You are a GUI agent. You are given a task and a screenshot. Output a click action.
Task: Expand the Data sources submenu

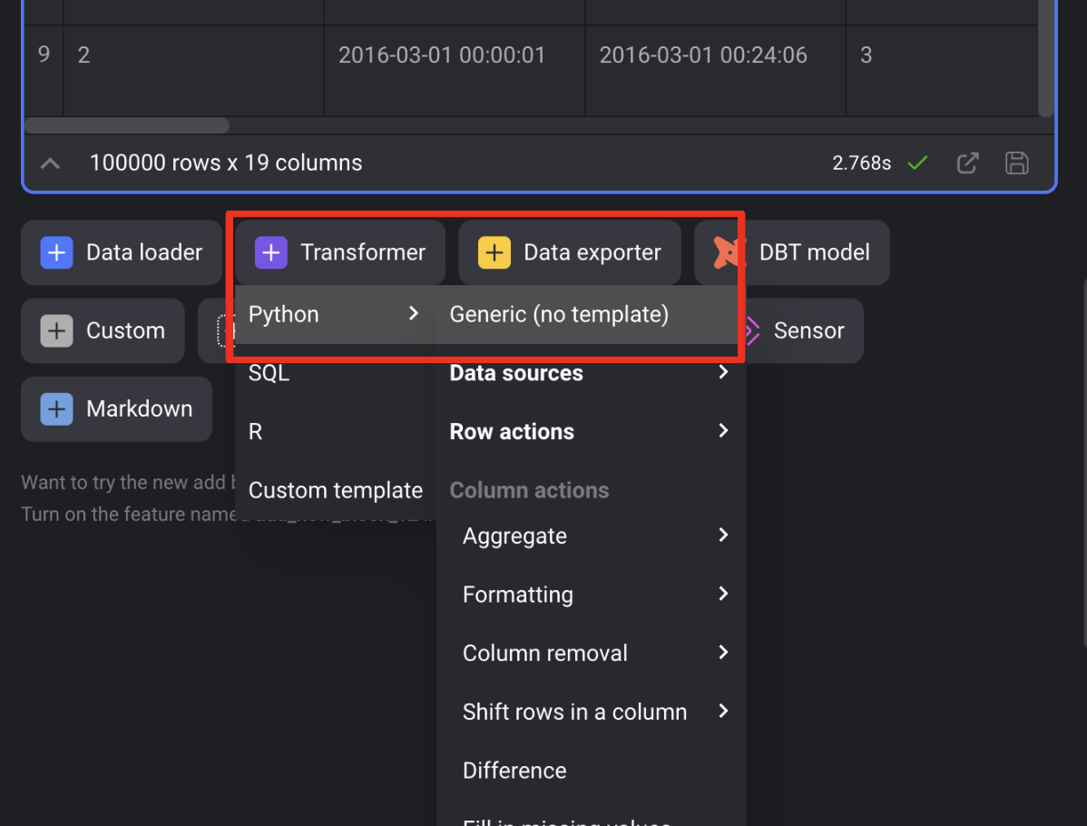(590, 373)
